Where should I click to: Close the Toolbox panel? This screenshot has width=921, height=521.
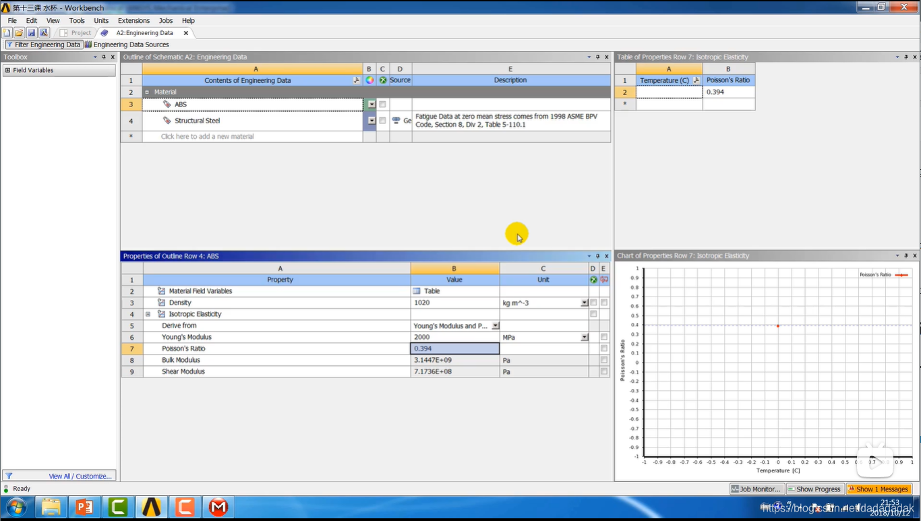pyautogui.click(x=113, y=57)
